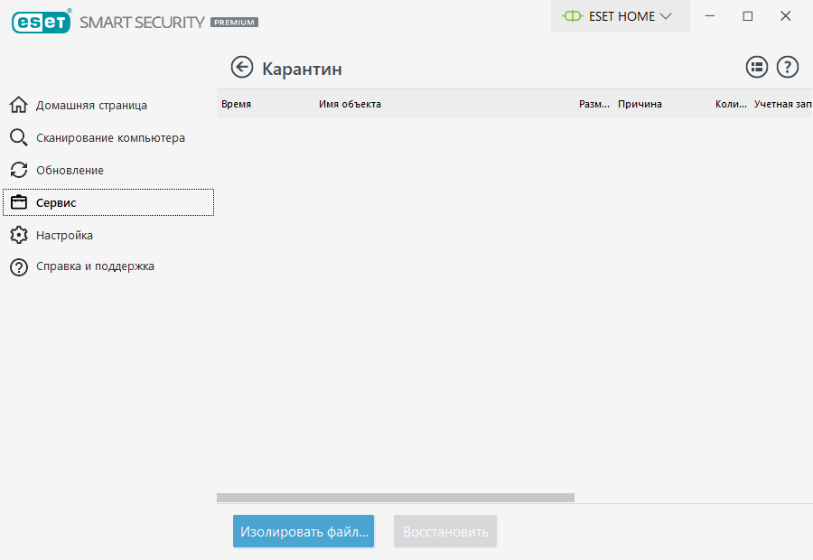Go to Сканирование компьютера
This screenshot has height=560, width=813.
[108, 138]
